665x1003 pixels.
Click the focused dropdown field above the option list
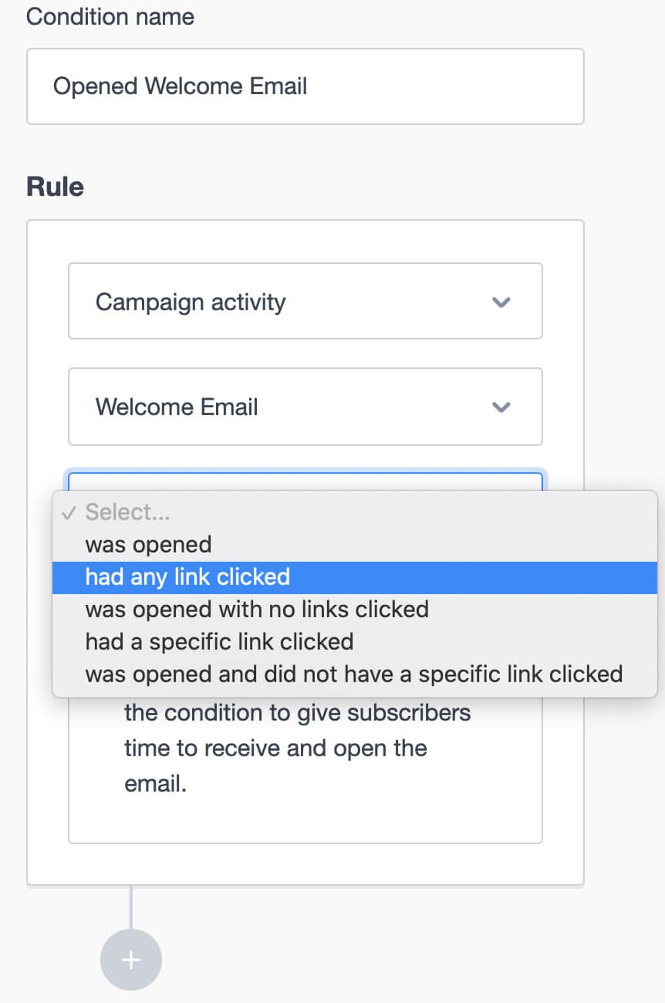pos(305,481)
